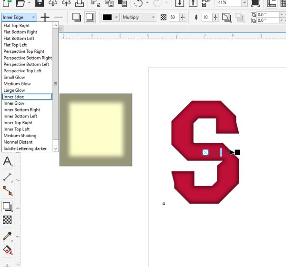This screenshot has width=286, height=267.
Task: Create a new document from the toolbar
Action: point(6,3)
